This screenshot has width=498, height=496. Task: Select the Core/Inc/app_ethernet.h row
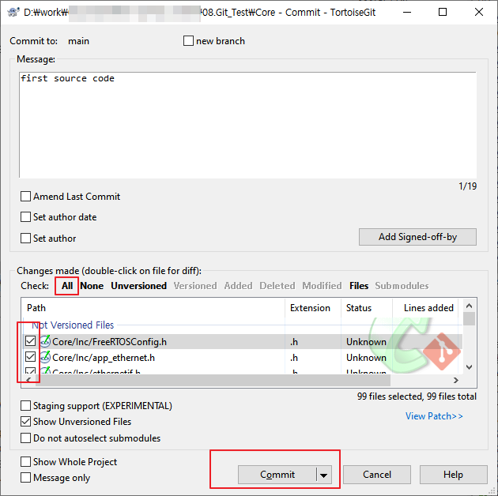[243, 357]
